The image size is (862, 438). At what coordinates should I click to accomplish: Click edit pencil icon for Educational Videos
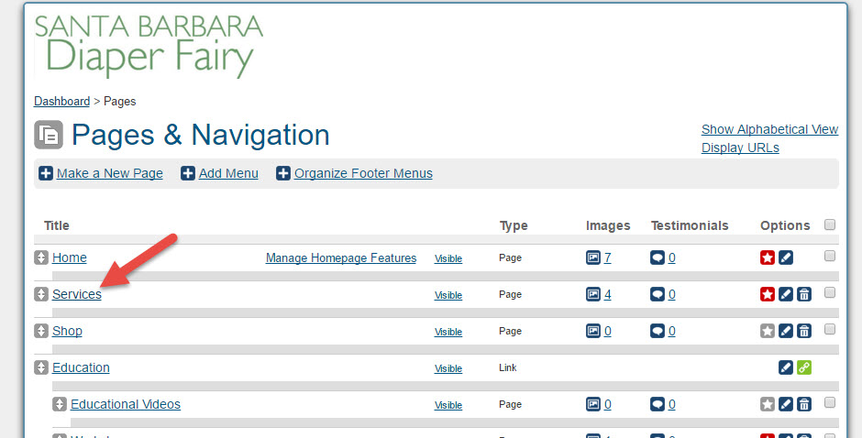786,404
